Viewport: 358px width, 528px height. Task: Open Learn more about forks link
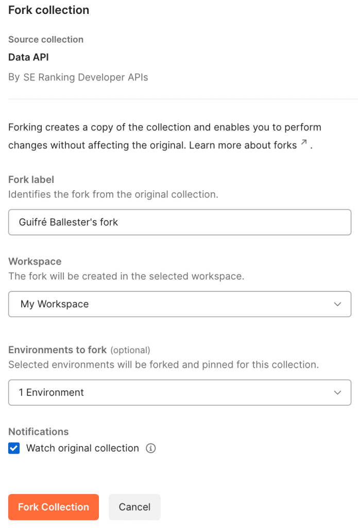pyautogui.click(x=243, y=145)
